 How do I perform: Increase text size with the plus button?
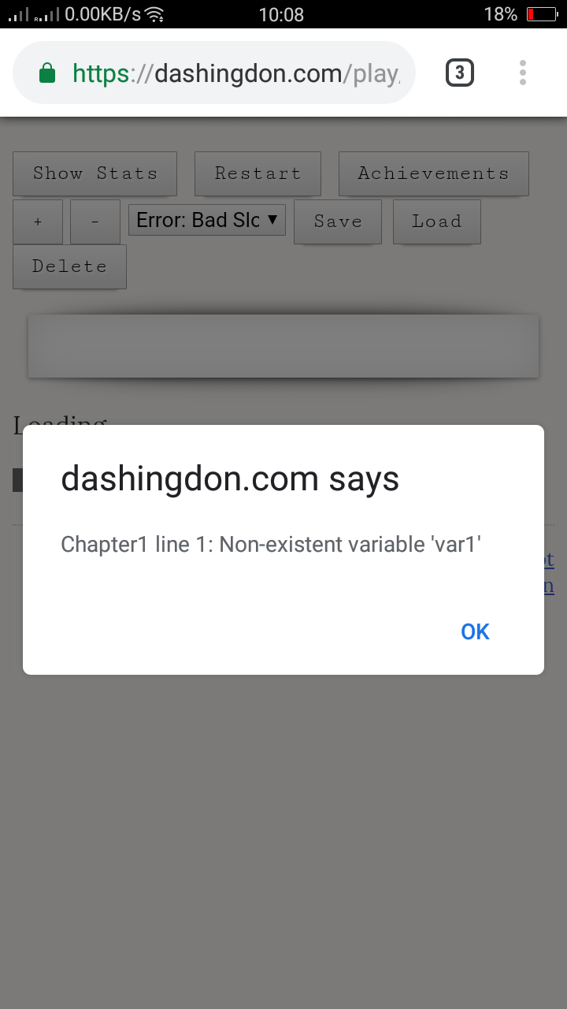38,222
